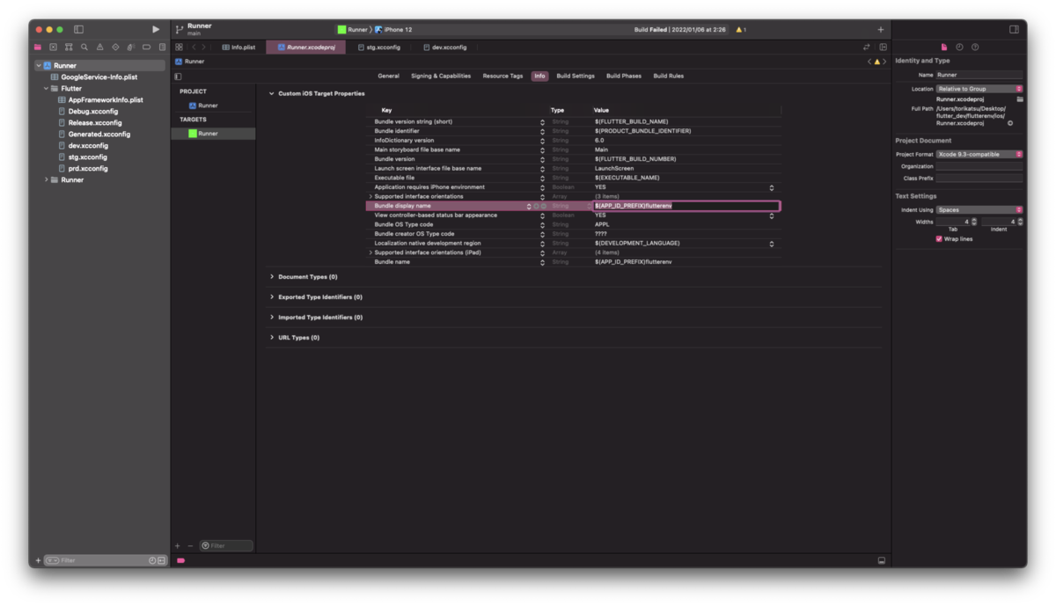The width and height of the screenshot is (1056, 606).
Task: Choose the iPhone 12 run destination
Action: [393, 30]
